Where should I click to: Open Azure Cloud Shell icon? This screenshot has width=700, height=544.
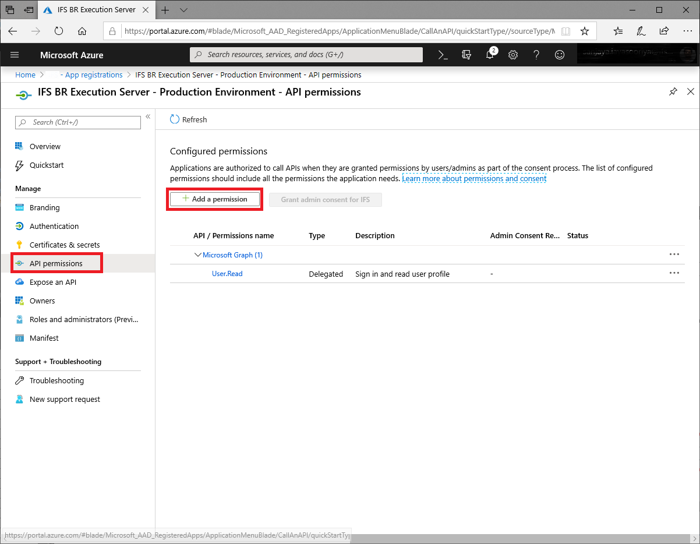click(443, 55)
